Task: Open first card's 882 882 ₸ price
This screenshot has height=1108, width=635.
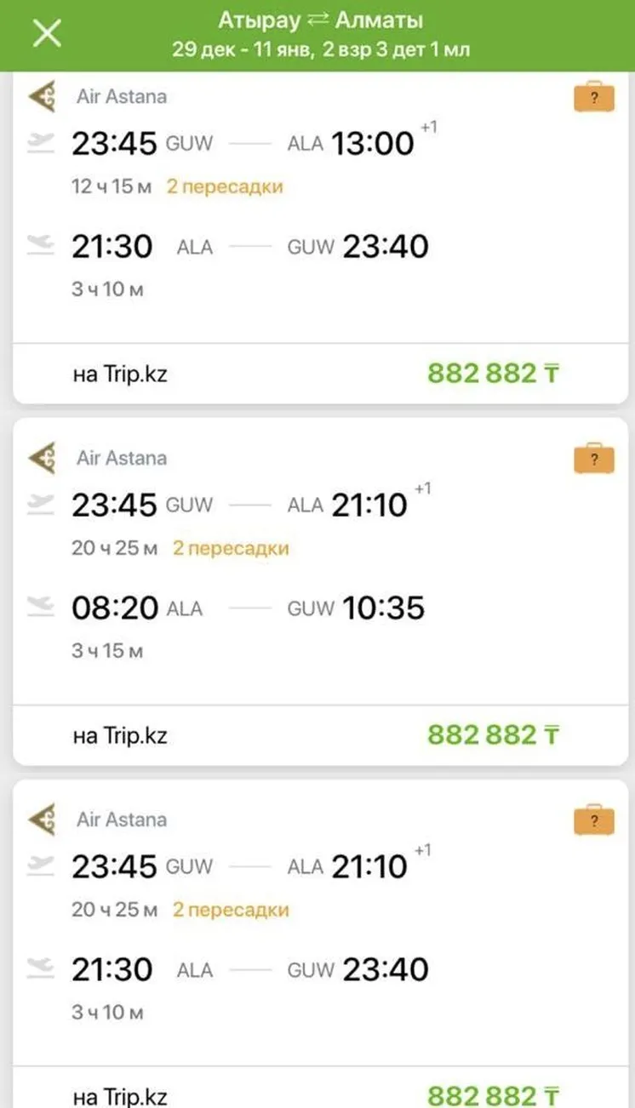Action: (493, 373)
